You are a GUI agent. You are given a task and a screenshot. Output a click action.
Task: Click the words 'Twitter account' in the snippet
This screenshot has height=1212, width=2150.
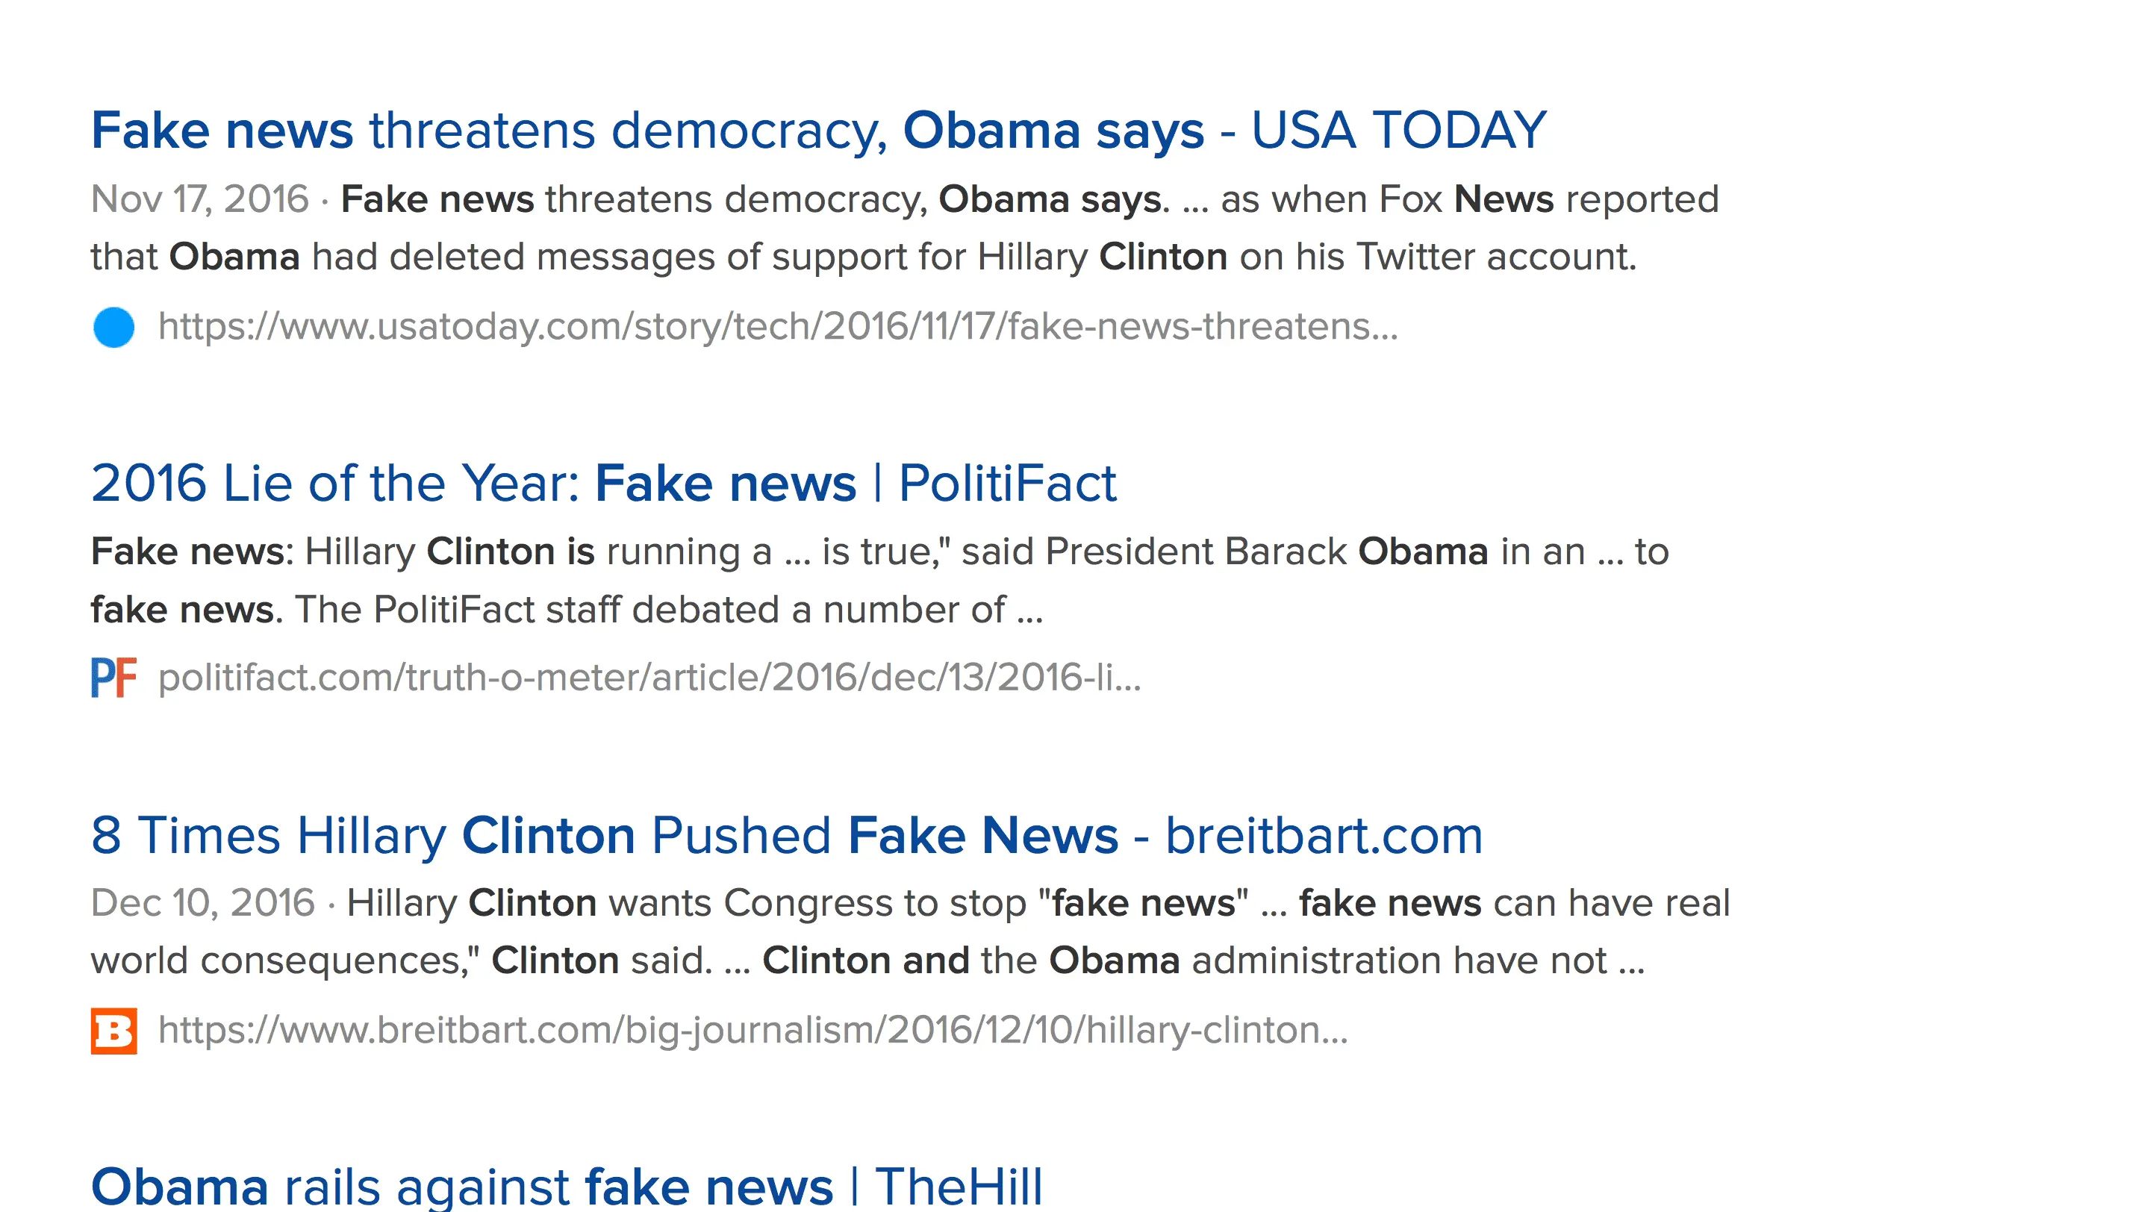1494,257
